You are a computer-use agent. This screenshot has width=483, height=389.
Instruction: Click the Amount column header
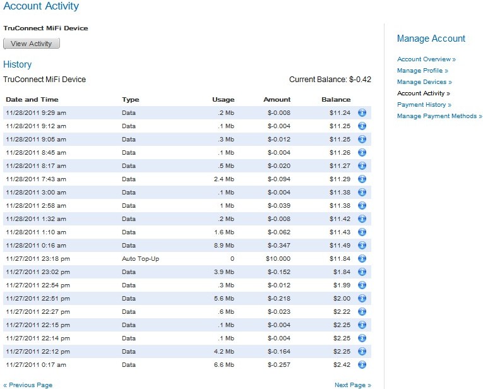coord(277,100)
